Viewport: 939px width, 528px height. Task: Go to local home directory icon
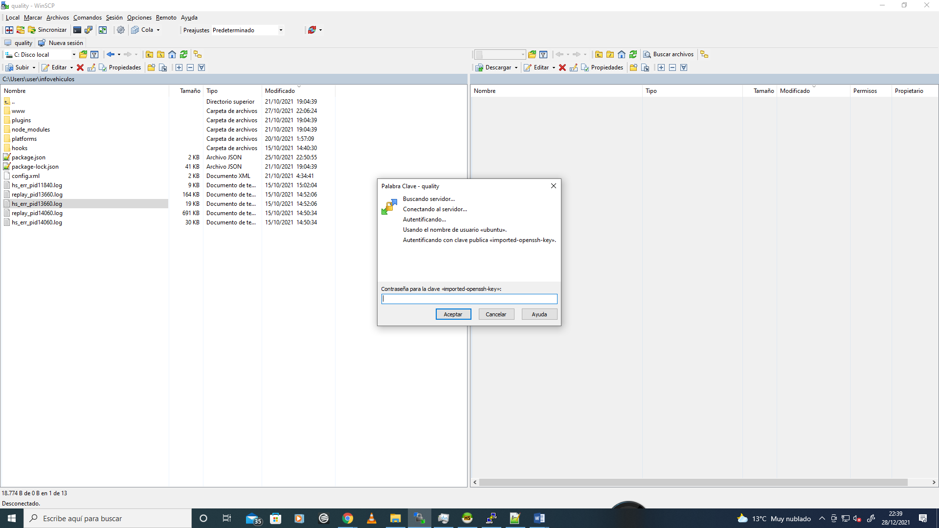pos(172,55)
